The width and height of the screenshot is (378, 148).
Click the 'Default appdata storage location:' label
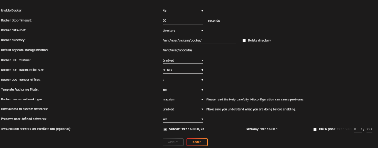(25, 50)
